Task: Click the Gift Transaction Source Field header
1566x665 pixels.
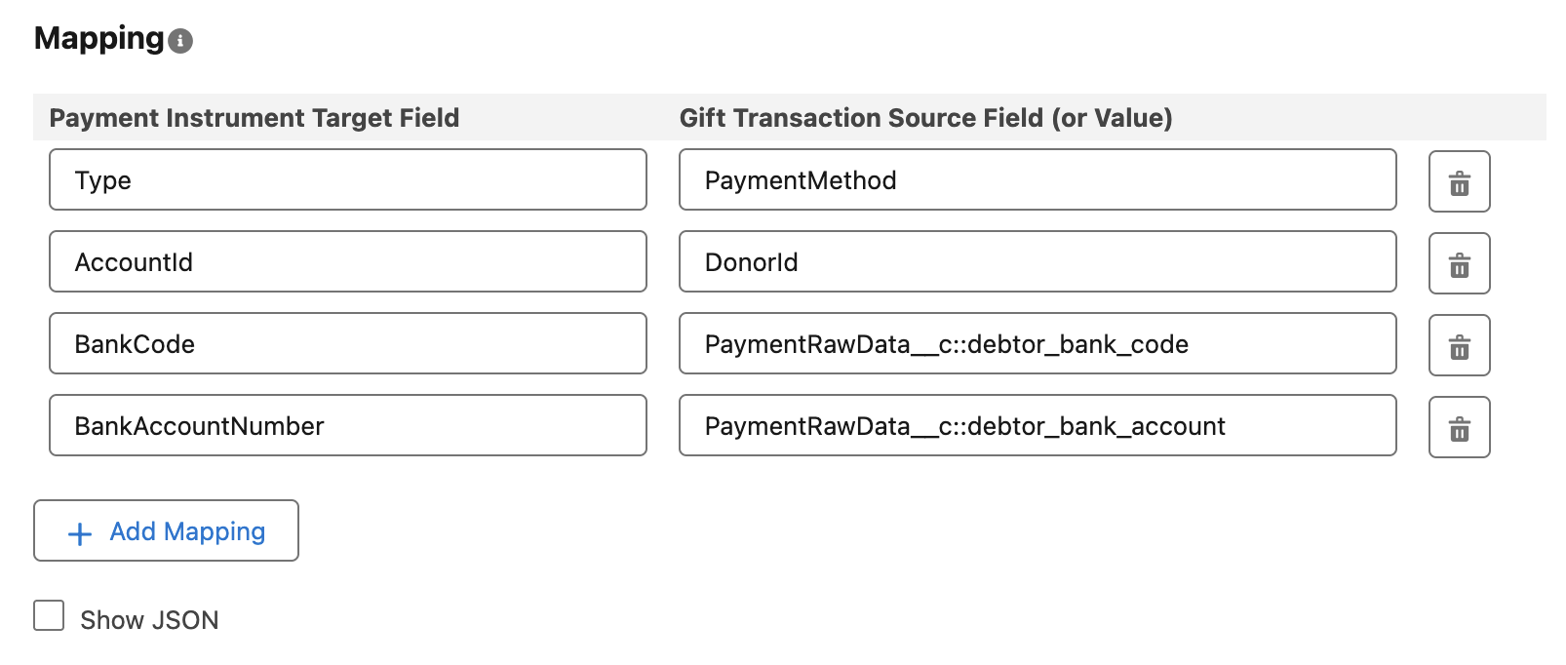Action: [925, 118]
